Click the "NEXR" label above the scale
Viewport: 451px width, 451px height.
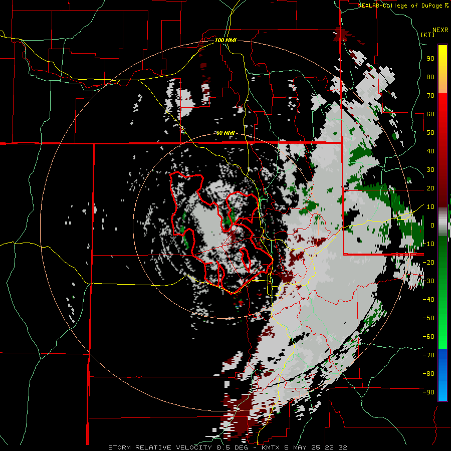coord(440,30)
